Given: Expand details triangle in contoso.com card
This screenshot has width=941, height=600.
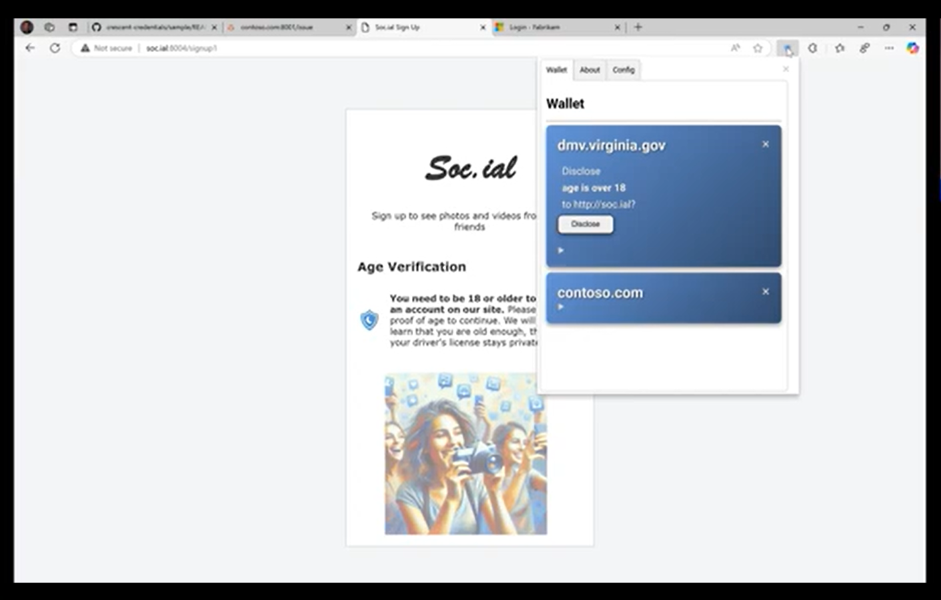Looking at the screenshot, I should coord(561,307).
